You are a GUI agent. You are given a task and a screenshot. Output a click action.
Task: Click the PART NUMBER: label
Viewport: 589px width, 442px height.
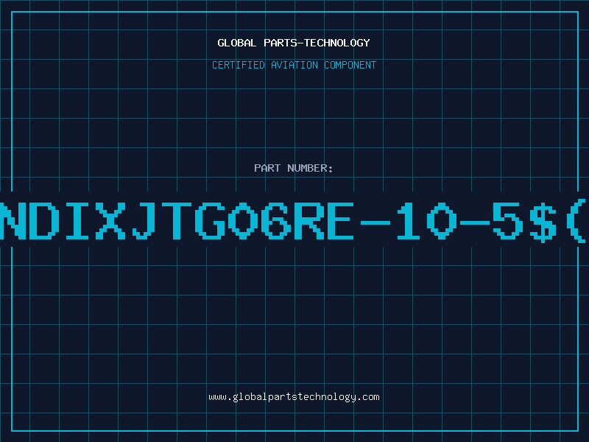tap(294, 168)
